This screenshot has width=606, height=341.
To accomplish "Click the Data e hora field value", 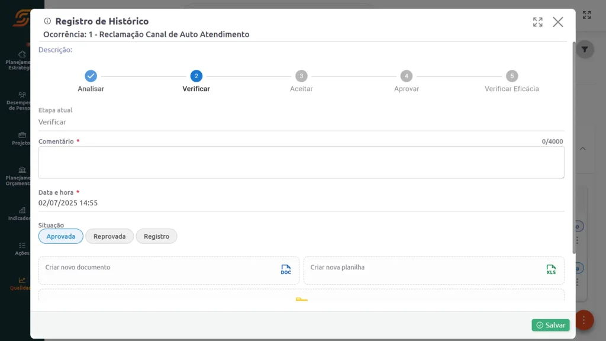I will click(68, 203).
